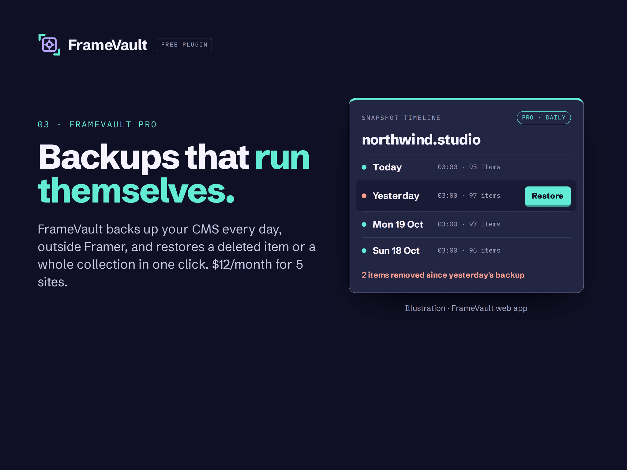
Task: Click the northwind.studio site title
Action: coord(421,140)
